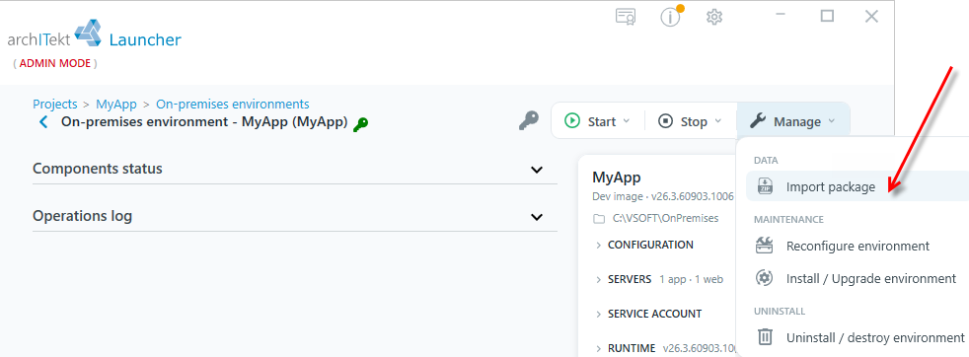This screenshot has height=357, width=969.
Task: Click the DATA menu section header
Action: point(766,160)
